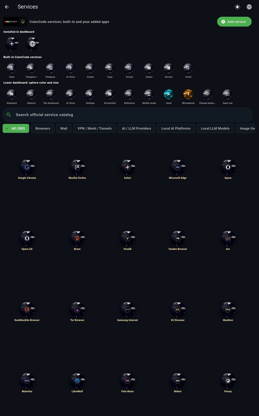This screenshot has height=416, width=259.
Task: Filter by VPN / Mesh / Tunnels
Action: pos(95,128)
